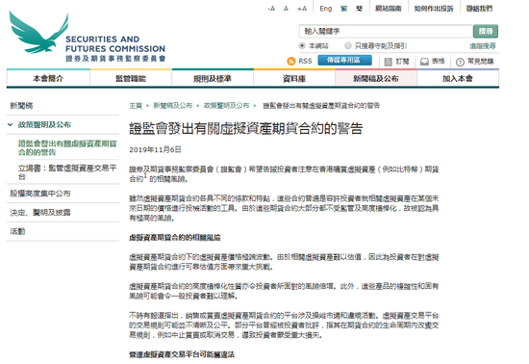The width and height of the screenshot is (529, 364).
Task: Switch language to Eng
Action: pyautogui.click(x=325, y=9)
